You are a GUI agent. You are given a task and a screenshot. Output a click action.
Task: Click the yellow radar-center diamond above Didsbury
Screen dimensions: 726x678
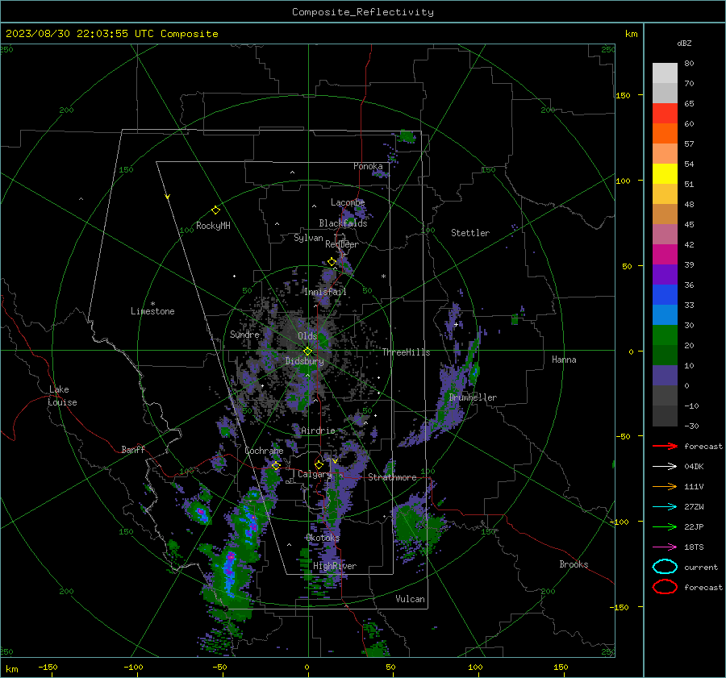pos(307,351)
